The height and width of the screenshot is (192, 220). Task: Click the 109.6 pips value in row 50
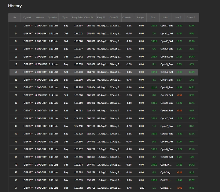tap(154, 165)
